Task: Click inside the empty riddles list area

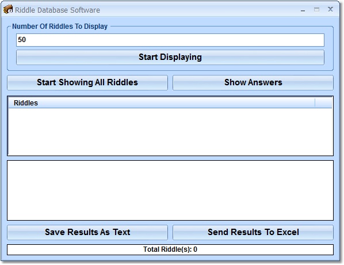Action: [x=170, y=131]
